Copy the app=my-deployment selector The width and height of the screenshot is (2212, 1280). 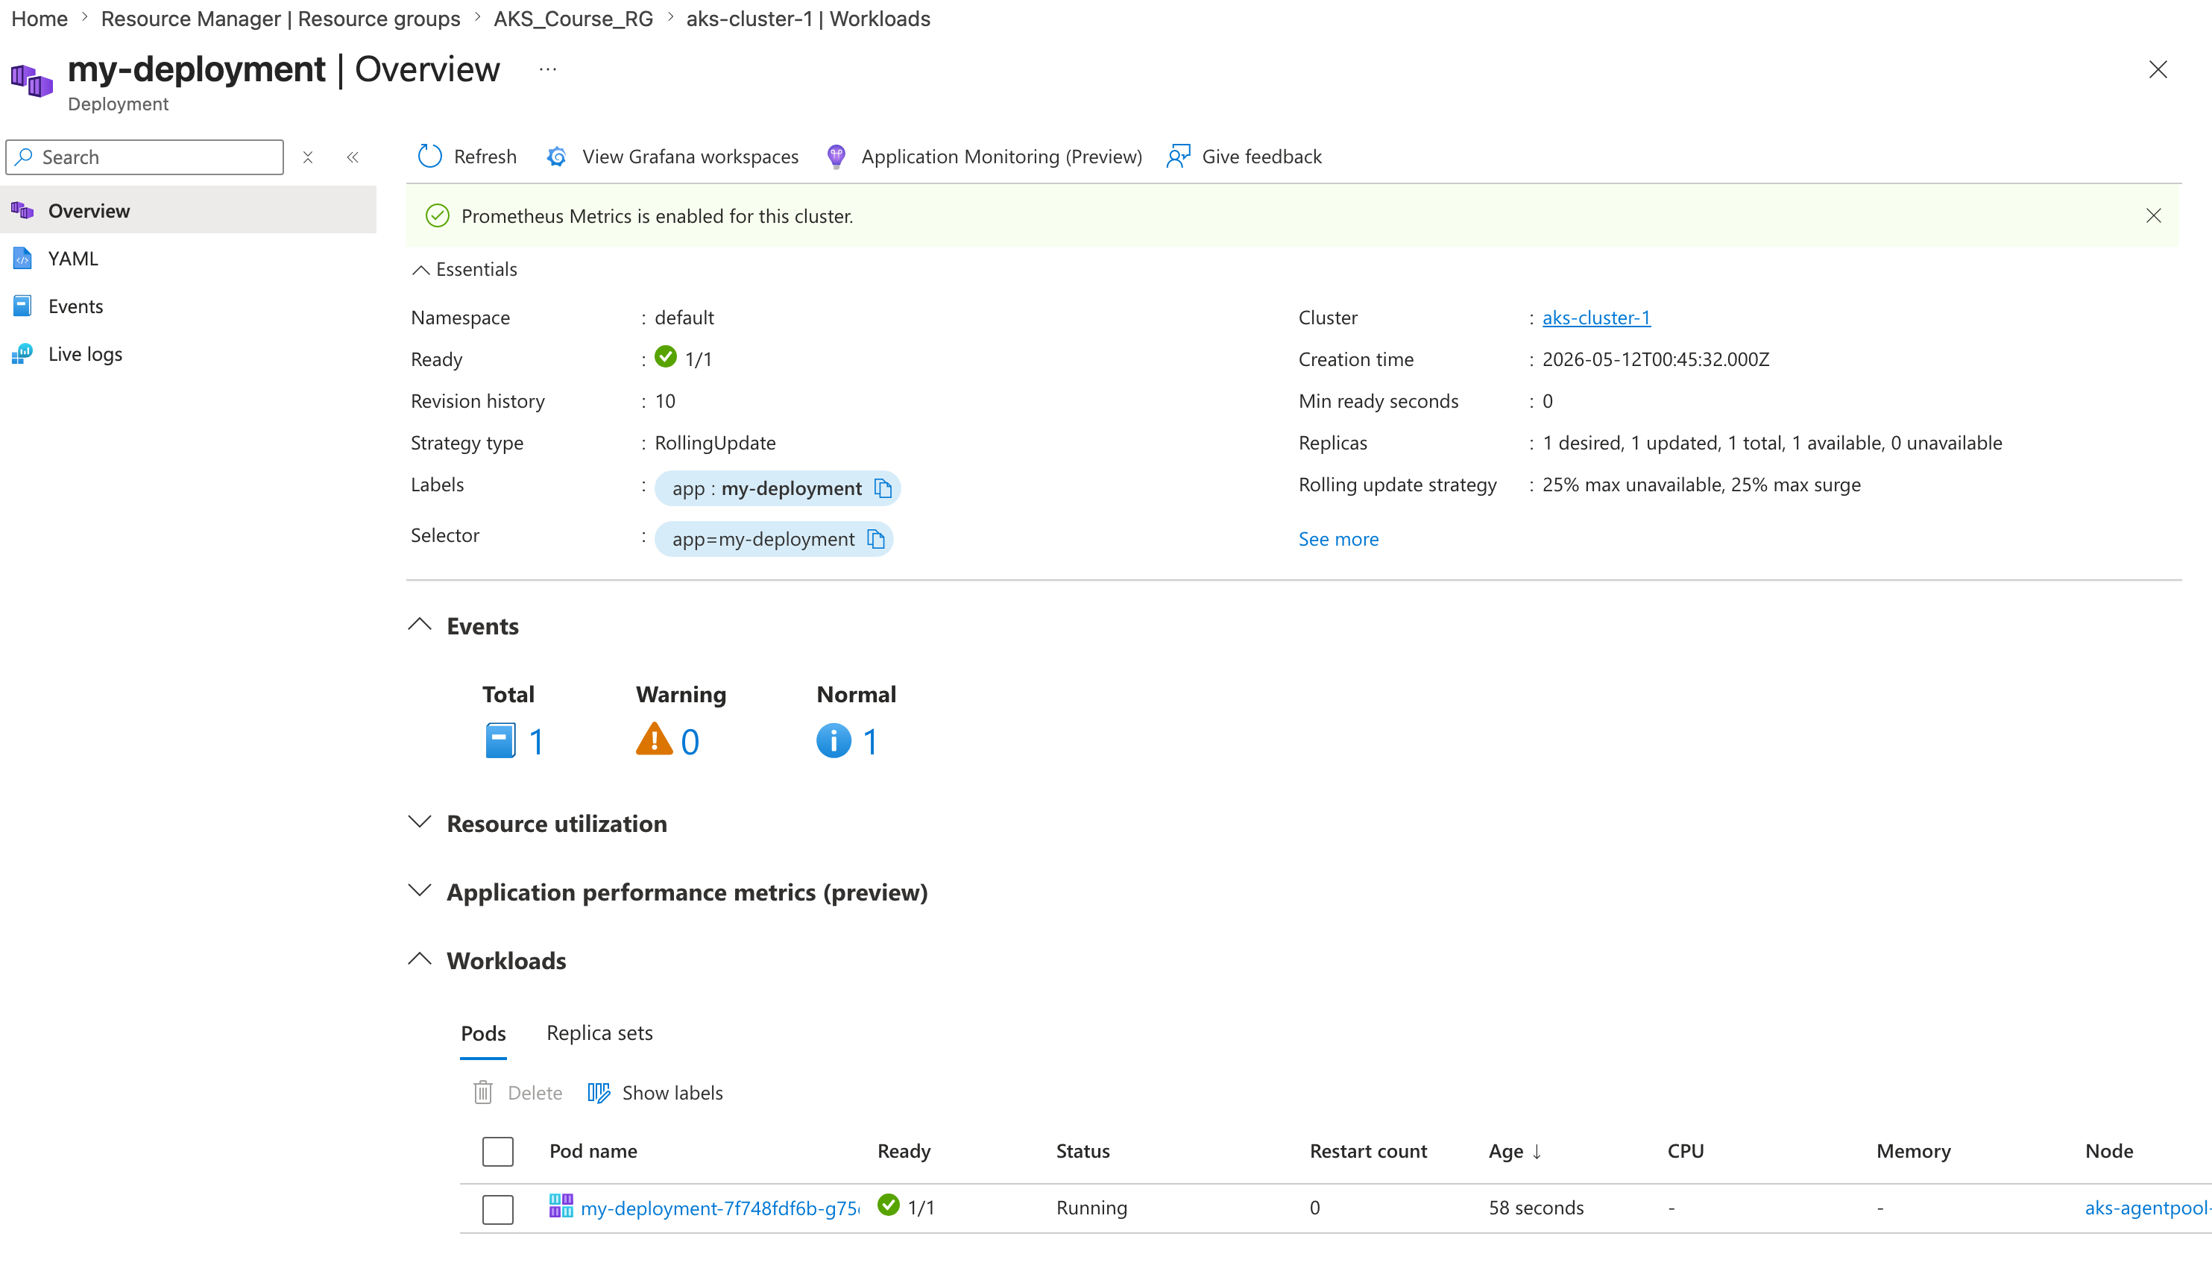tap(876, 539)
